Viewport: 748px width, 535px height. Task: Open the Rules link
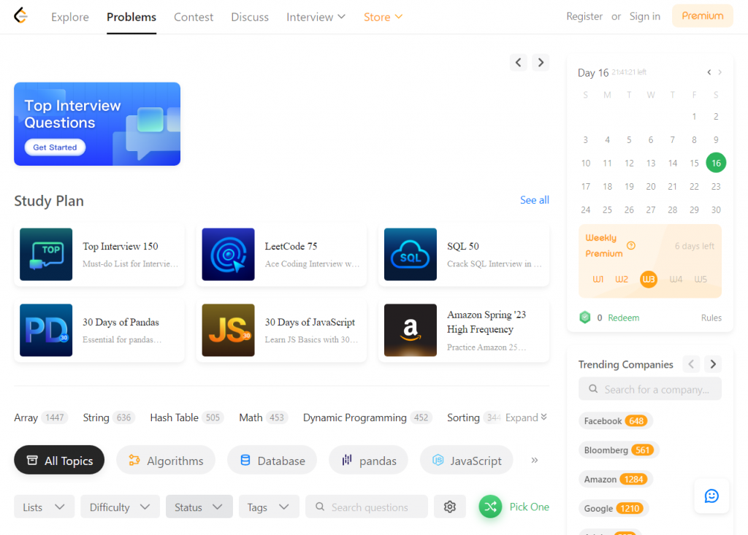(x=711, y=317)
